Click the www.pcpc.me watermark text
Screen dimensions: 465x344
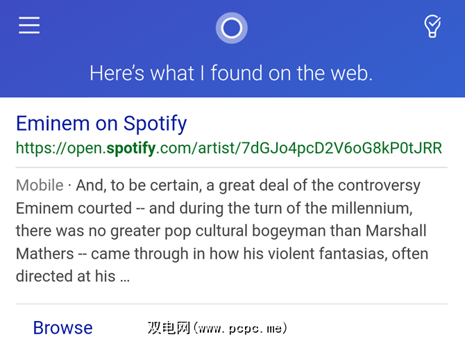(218, 327)
